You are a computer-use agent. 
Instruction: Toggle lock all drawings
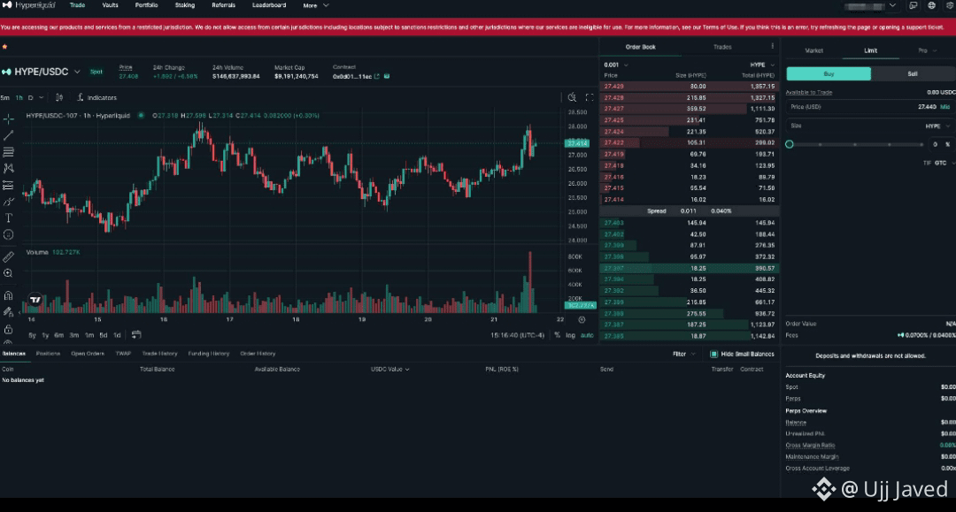click(x=9, y=329)
